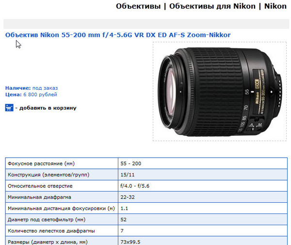Click the Диаметр под светофильтр (мм) cell
The image size is (291, 245).
[x=62, y=220]
